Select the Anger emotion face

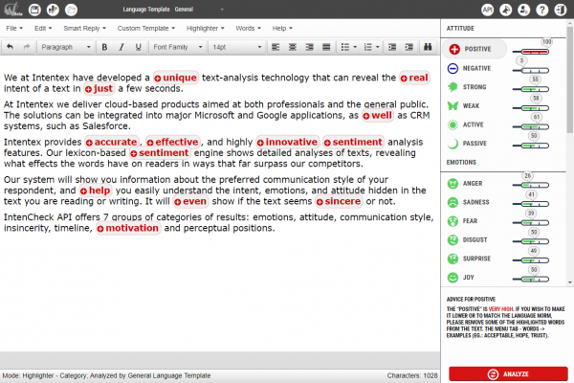[x=453, y=183]
